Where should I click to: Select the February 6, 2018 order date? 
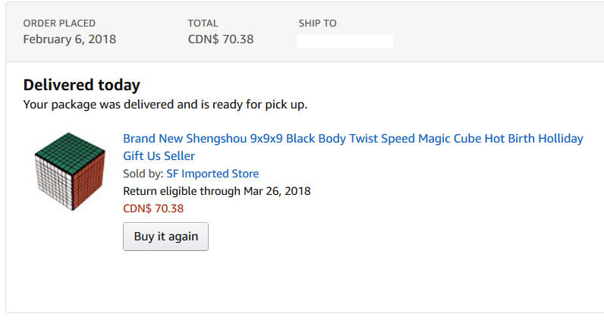[x=69, y=39]
